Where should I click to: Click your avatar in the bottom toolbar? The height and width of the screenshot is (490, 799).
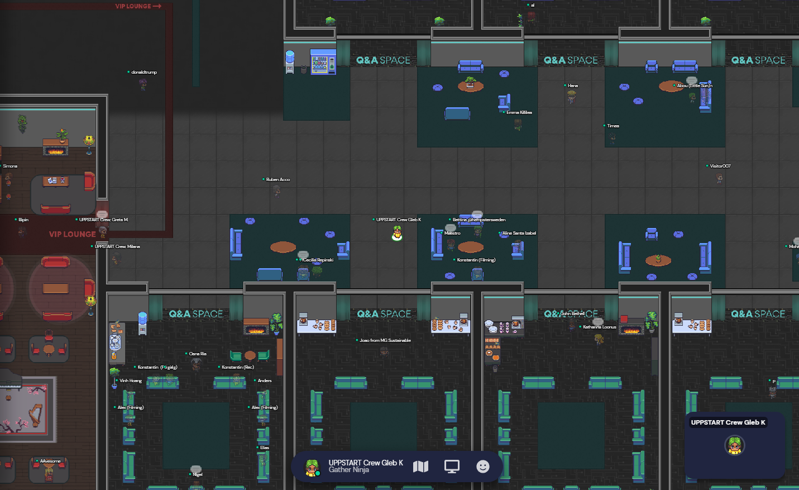(312, 467)
